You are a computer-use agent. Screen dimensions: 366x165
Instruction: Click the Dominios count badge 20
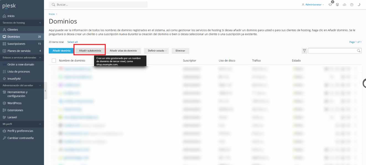click(x=40, y=37)
